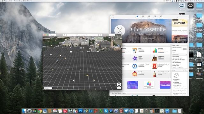204x114 pixels.
Task: Open the Featured tab star icon in App Store
Action: pos(137,16)
